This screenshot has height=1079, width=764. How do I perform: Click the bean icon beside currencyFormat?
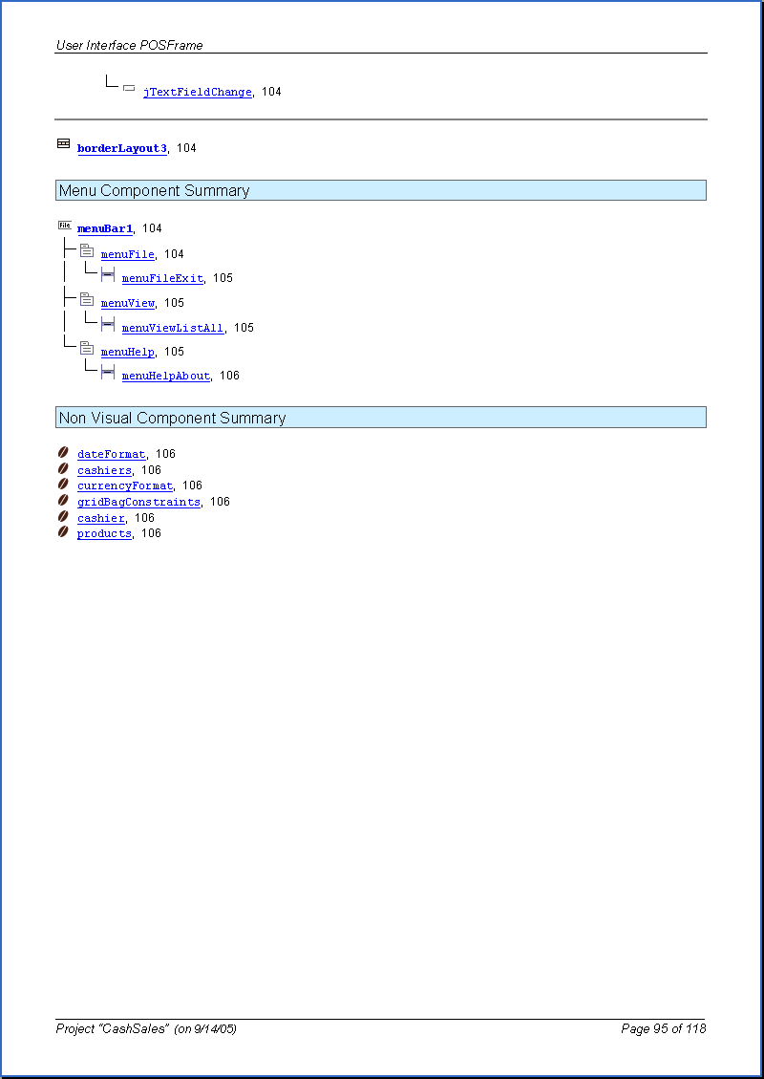(63, 484)
